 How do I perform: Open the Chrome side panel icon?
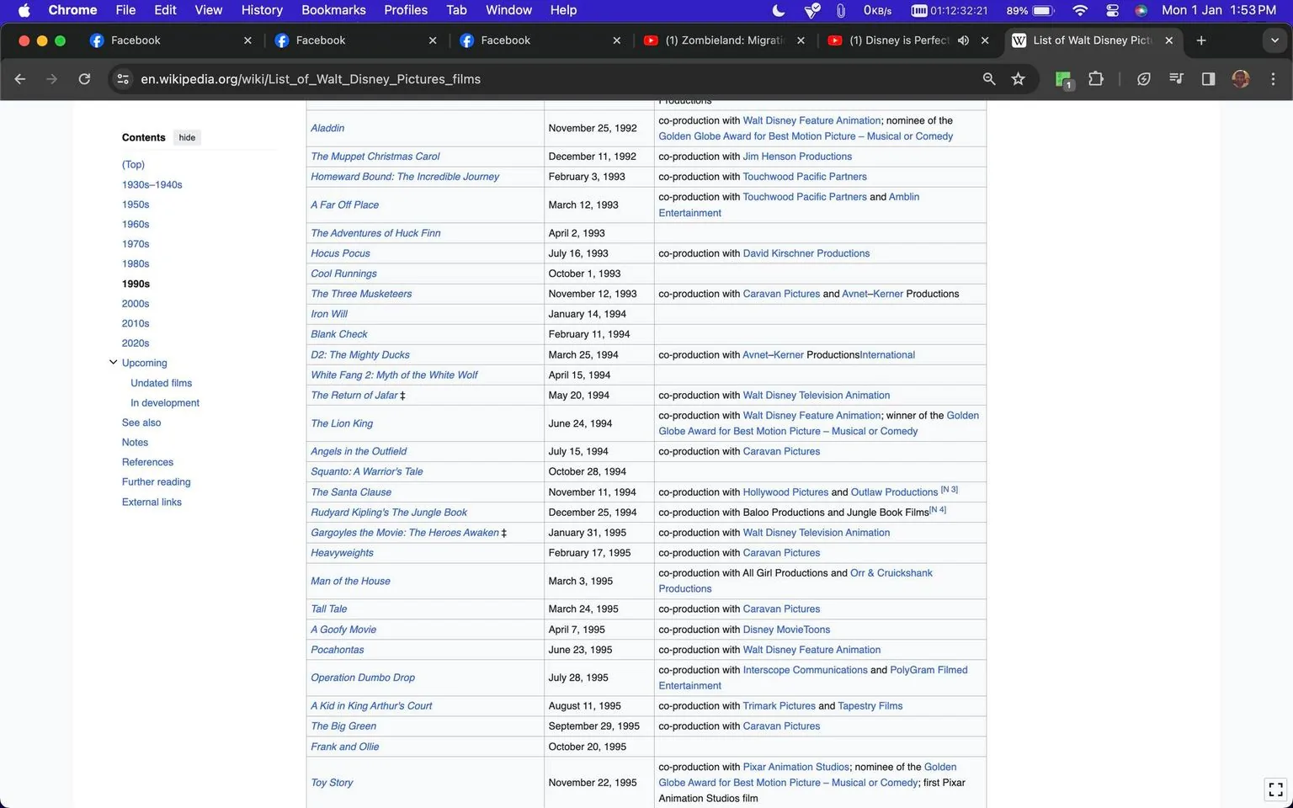(1208, 78)
